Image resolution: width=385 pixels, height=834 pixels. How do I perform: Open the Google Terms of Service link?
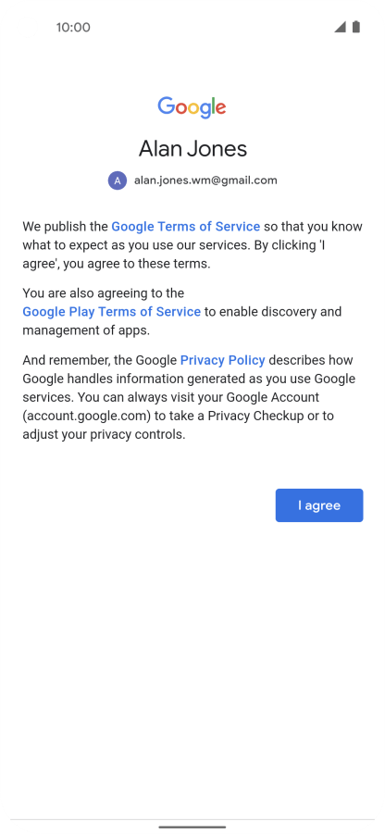186,227
